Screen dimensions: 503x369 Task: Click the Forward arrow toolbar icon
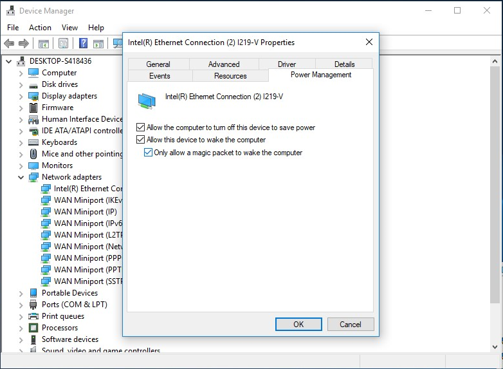tap(23, 43)
